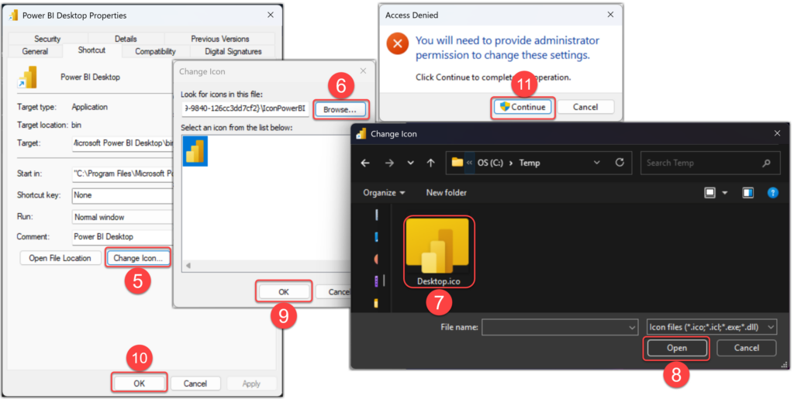The height and width of the screenshot is (399, 794).
Task: Select the Shortcut tab
Action: [x=91, y=50]
